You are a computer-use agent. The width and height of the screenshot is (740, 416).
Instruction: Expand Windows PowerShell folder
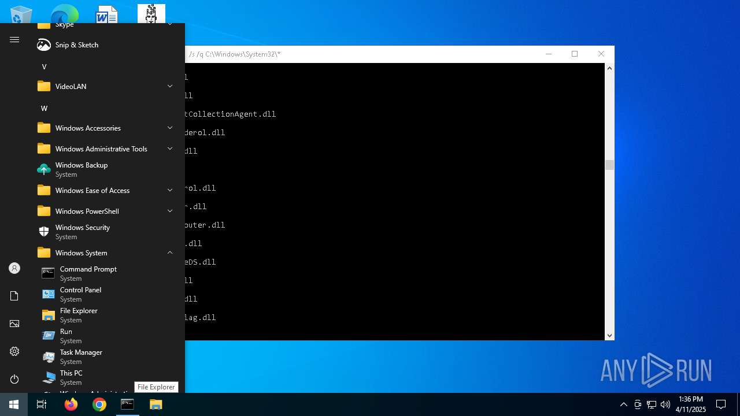pos(104,211)
